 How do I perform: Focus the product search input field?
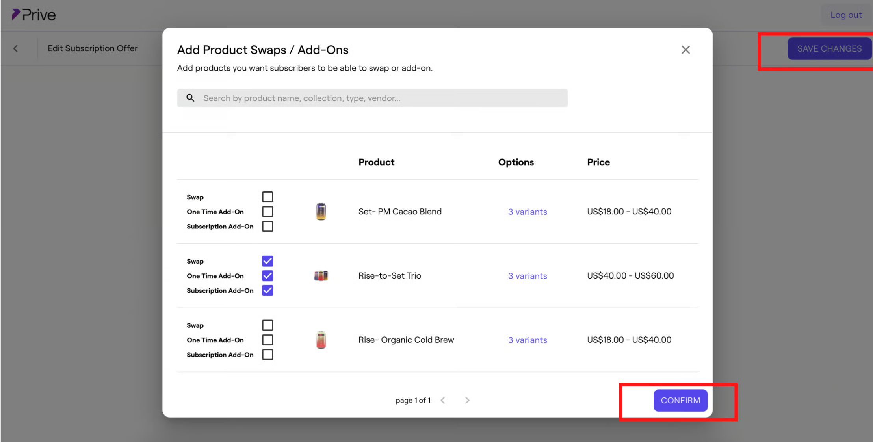[x=378, y=98]
